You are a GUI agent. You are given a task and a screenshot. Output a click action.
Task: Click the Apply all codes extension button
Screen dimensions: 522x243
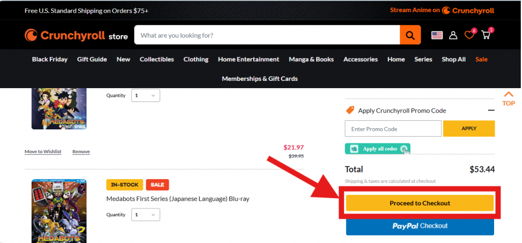point(378,149)
